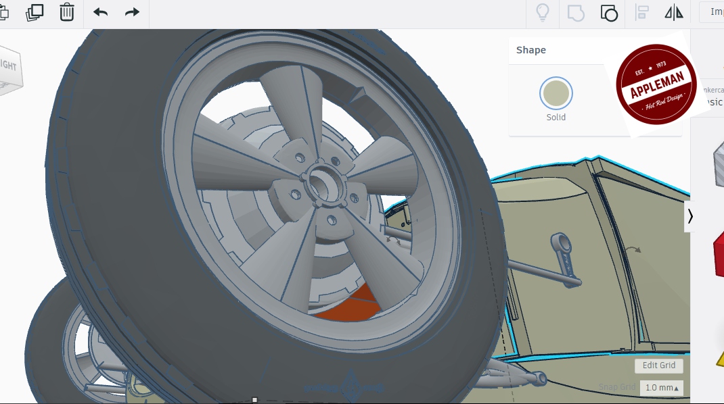
Task: Group the selected shapes
Action: [576, 12]
